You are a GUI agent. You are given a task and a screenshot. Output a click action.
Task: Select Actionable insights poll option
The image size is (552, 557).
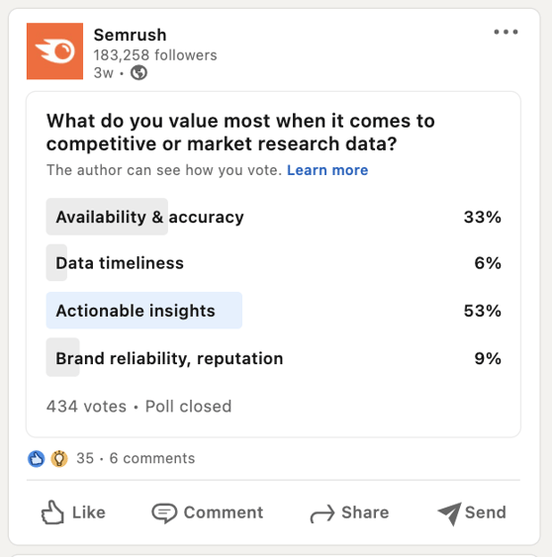point(273,311)
